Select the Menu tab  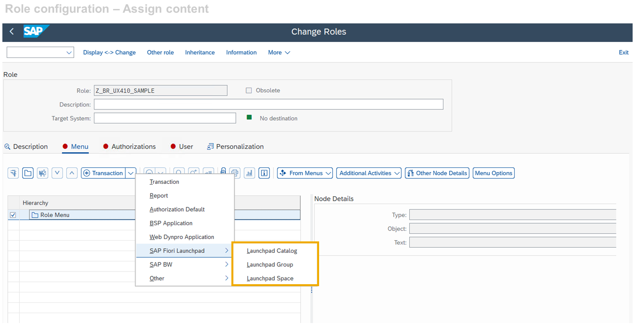click(x=75, y=147)
